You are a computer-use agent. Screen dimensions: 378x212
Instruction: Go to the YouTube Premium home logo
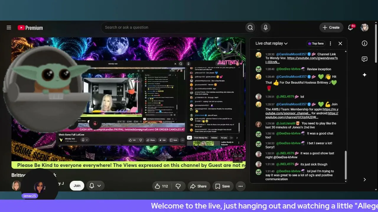(30, 28)
